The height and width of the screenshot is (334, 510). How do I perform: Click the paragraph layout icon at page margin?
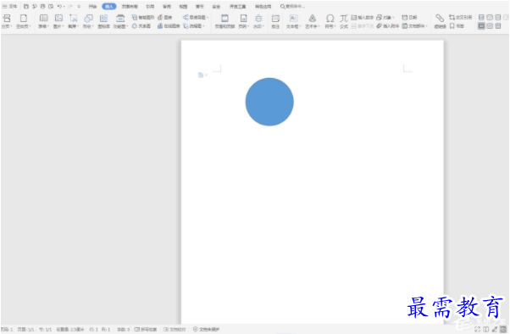201,75
